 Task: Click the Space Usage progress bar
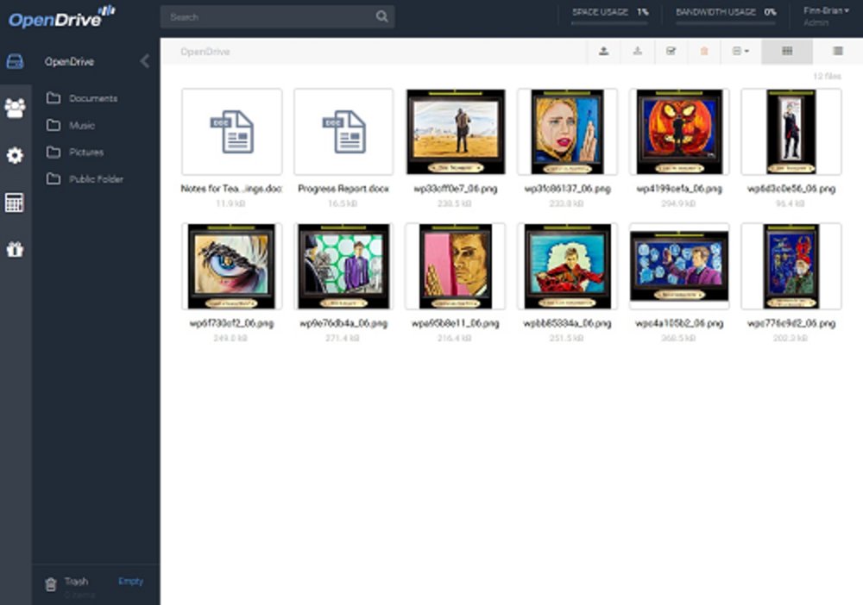(x=610, y=23)
